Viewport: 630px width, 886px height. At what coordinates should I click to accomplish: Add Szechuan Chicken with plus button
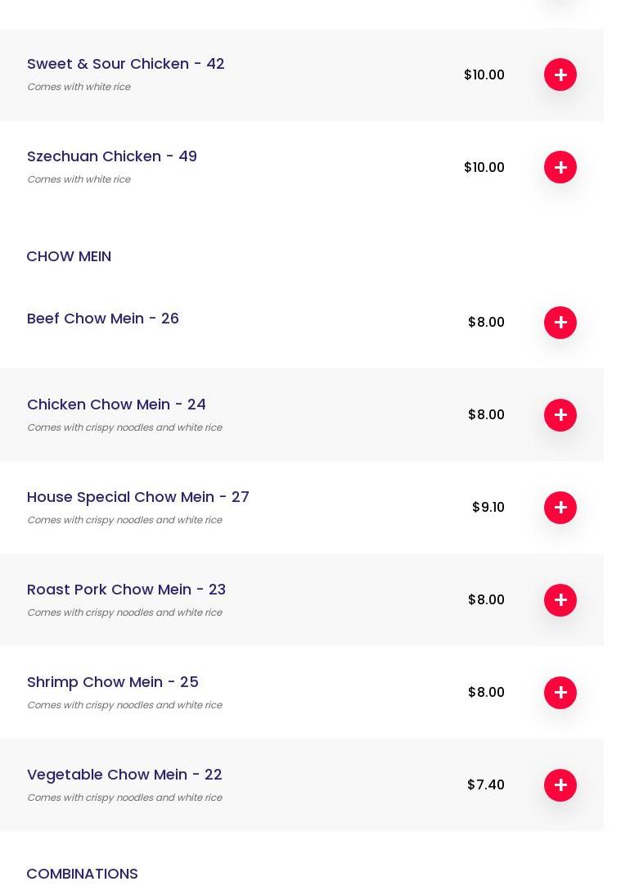pos(560,167)
